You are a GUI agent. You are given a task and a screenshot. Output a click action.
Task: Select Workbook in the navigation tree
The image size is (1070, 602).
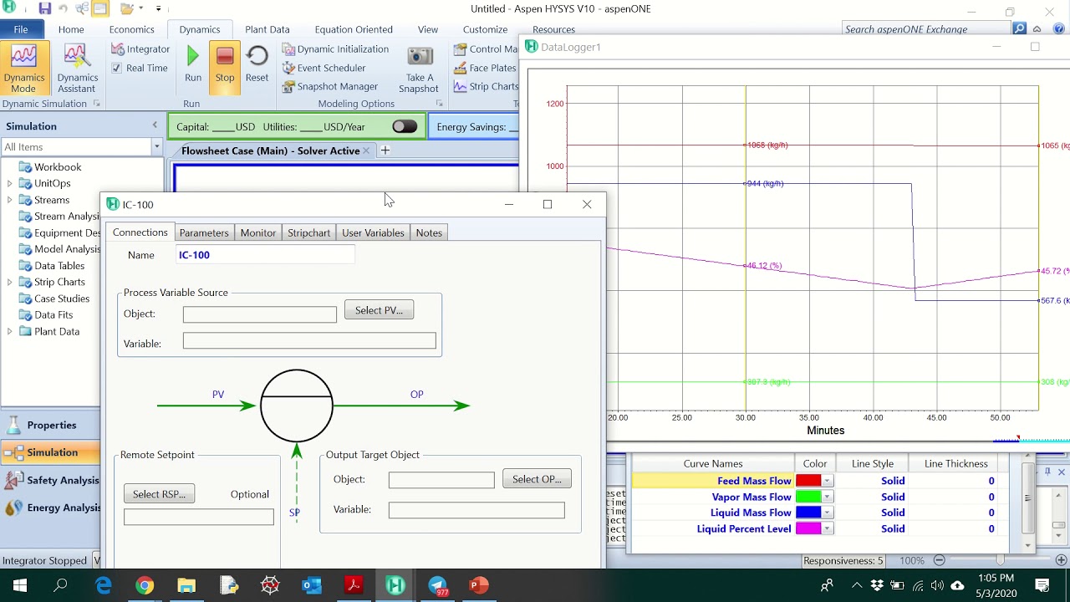pos(57,167)
